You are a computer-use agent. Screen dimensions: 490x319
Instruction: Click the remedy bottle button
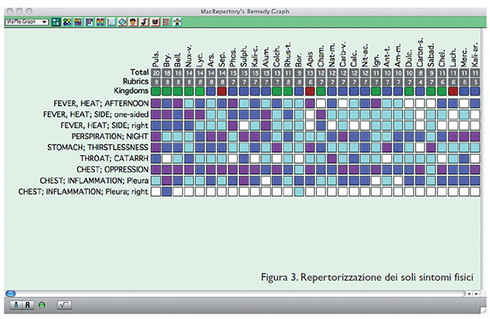pos(16,304)
